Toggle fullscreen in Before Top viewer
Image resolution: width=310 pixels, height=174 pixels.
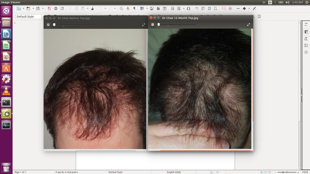click(x=144, y=25)
